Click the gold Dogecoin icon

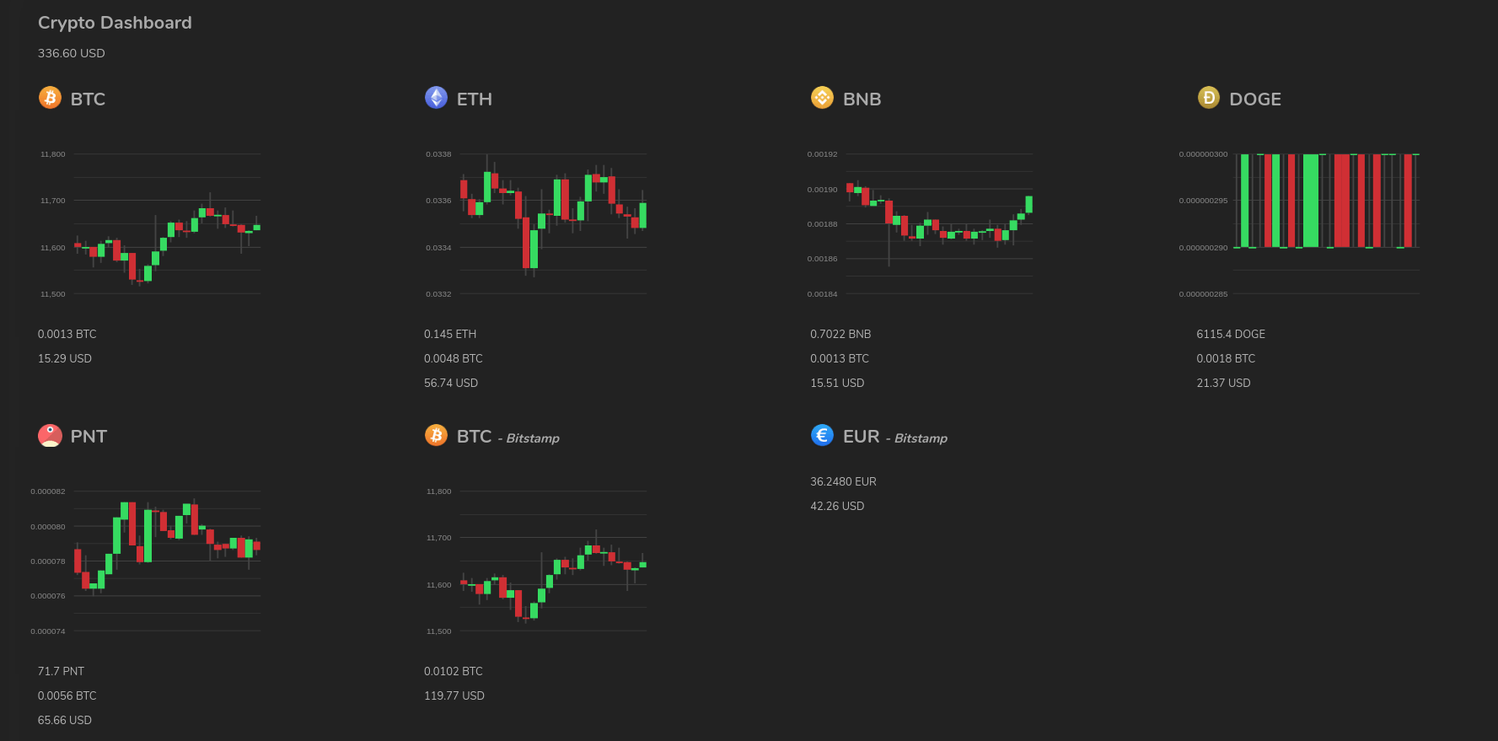coord(1209,98)
